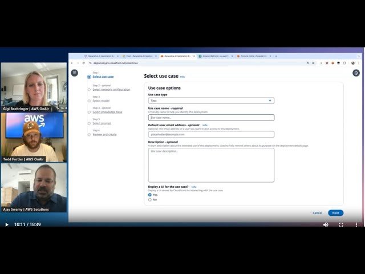The height and width of the screenshot is (274, 365).
Task: Go to Review and create step
Action: [104, 135]
